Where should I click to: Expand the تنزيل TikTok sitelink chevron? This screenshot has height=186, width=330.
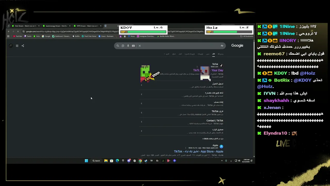142,113
